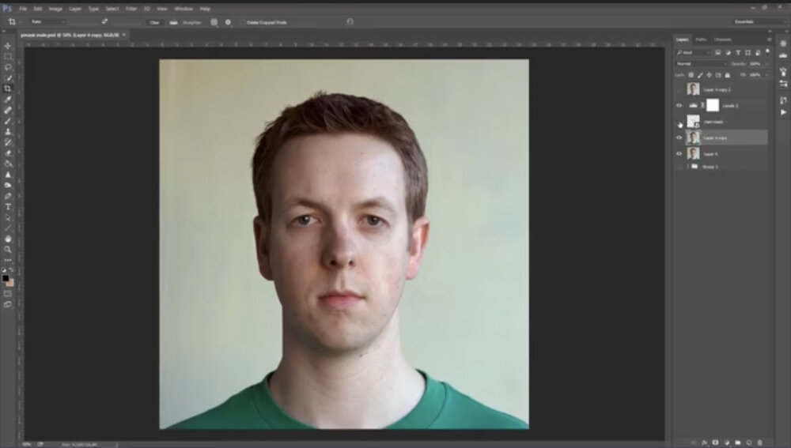Screen dimensions: 791x448
Task: Select the Layer 4 layer thumbnail
Action: pos(693,153)
